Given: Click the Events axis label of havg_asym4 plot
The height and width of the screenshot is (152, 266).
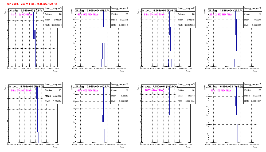Looking at the screenshot, I should [x=5, y=87].
